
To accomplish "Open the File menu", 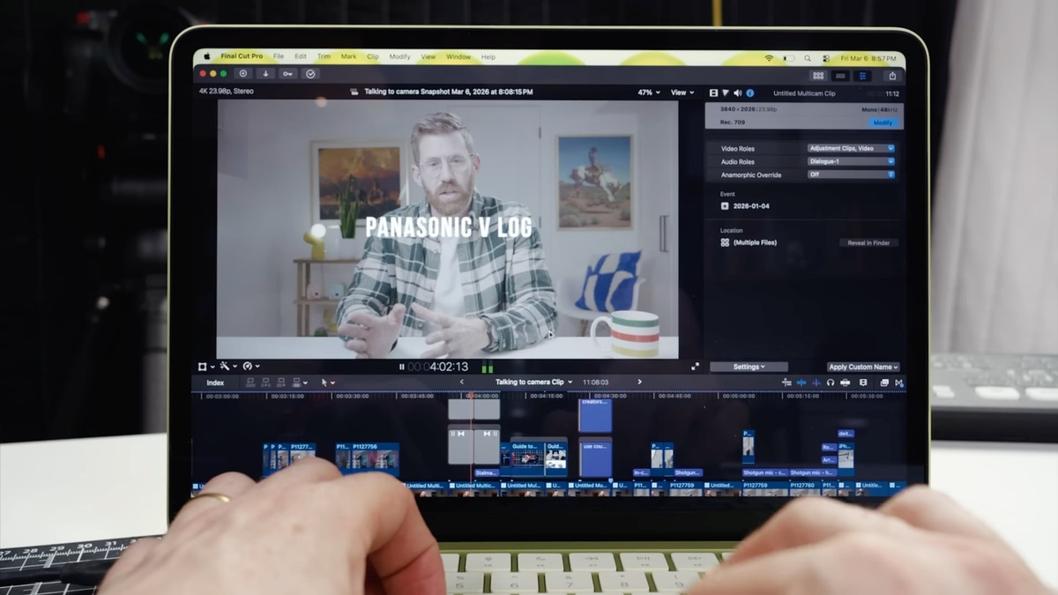I will (279, 56).
